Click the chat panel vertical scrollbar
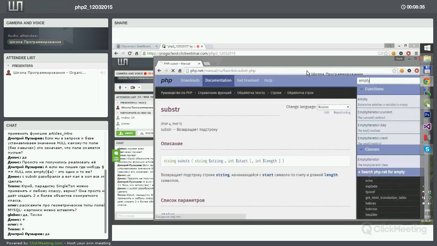Image resolution: width=437 pixels, height=246 pixels. (106, 201)
